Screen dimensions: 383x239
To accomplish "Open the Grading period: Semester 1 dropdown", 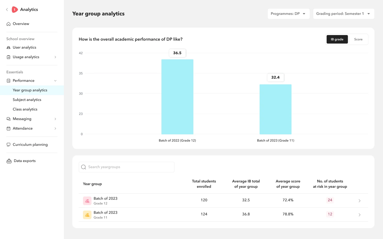I will (x=344, y=14).
